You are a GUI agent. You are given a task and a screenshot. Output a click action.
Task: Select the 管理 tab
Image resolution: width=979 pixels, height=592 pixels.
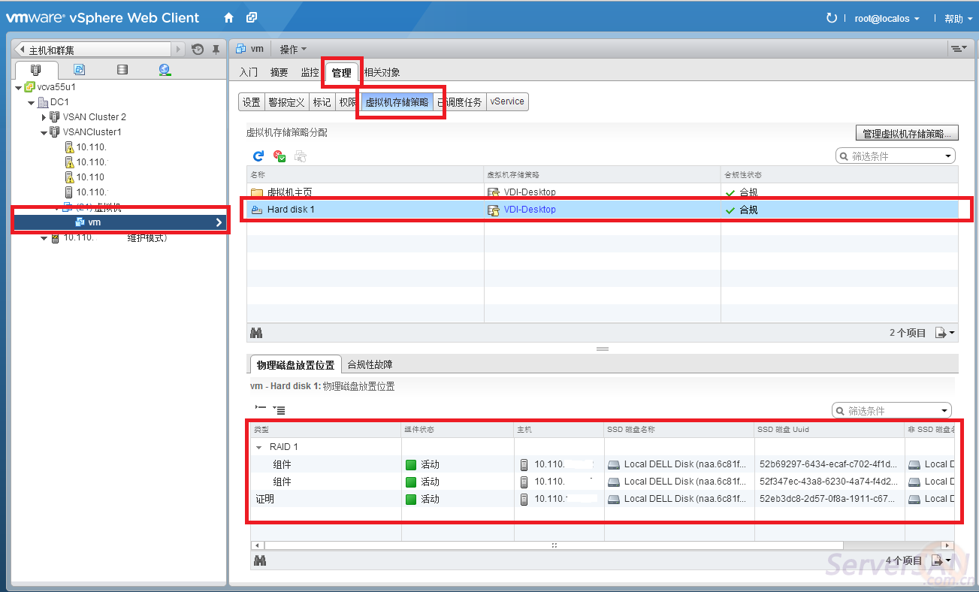point(341,73)
